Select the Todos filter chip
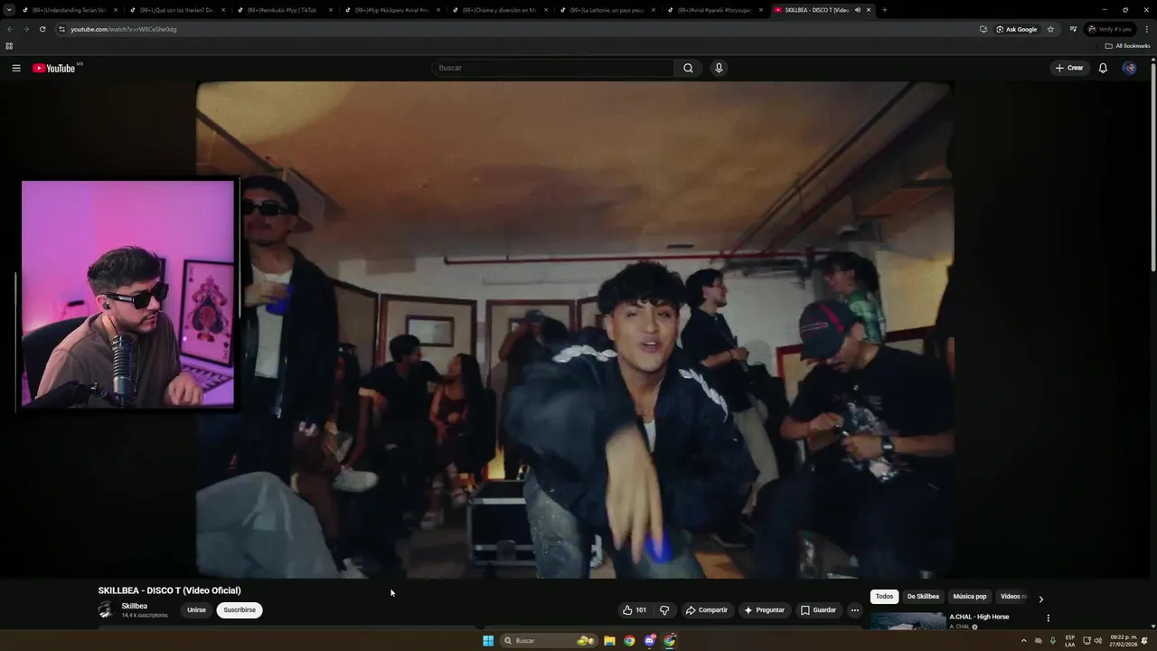1157x651 pixels. (x=884, y=597)
